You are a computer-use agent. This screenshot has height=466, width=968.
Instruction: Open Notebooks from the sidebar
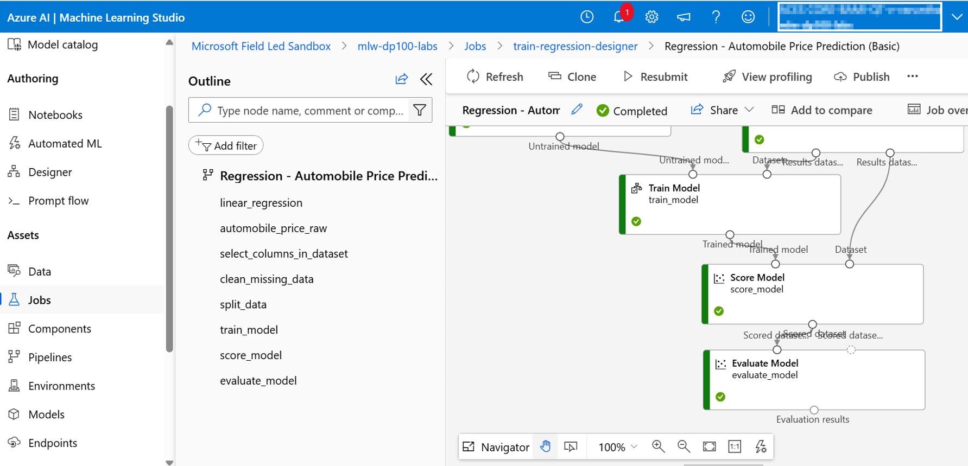(46, 114)
